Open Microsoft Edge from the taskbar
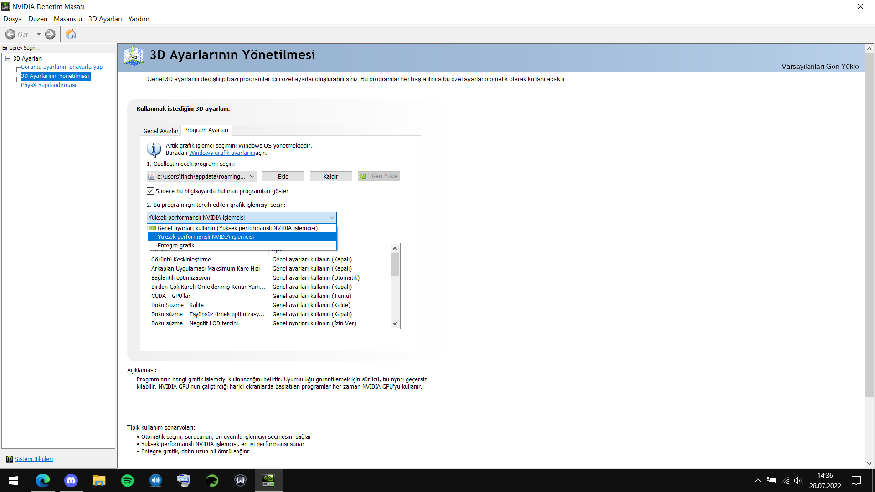This screenshot has width=875, height=492. (43, 480)
